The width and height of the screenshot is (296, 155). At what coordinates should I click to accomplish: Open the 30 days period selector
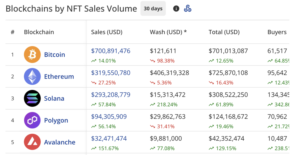pyautogui.click(x=153, y=9)
